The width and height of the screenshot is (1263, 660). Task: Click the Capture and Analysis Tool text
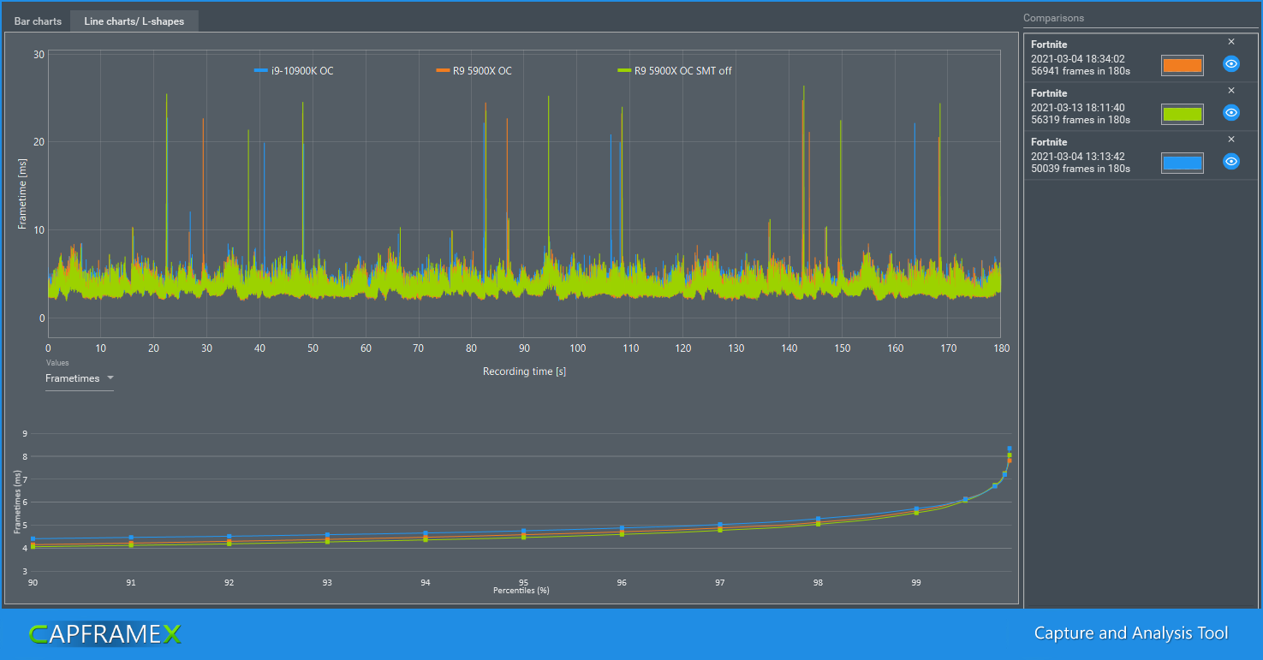(1131, 633)
